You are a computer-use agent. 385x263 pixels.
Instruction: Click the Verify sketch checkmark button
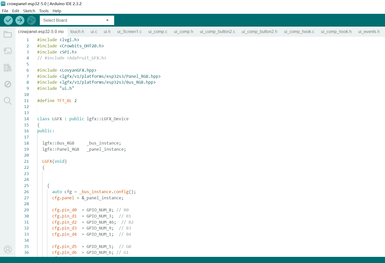(x=8, y=20)
